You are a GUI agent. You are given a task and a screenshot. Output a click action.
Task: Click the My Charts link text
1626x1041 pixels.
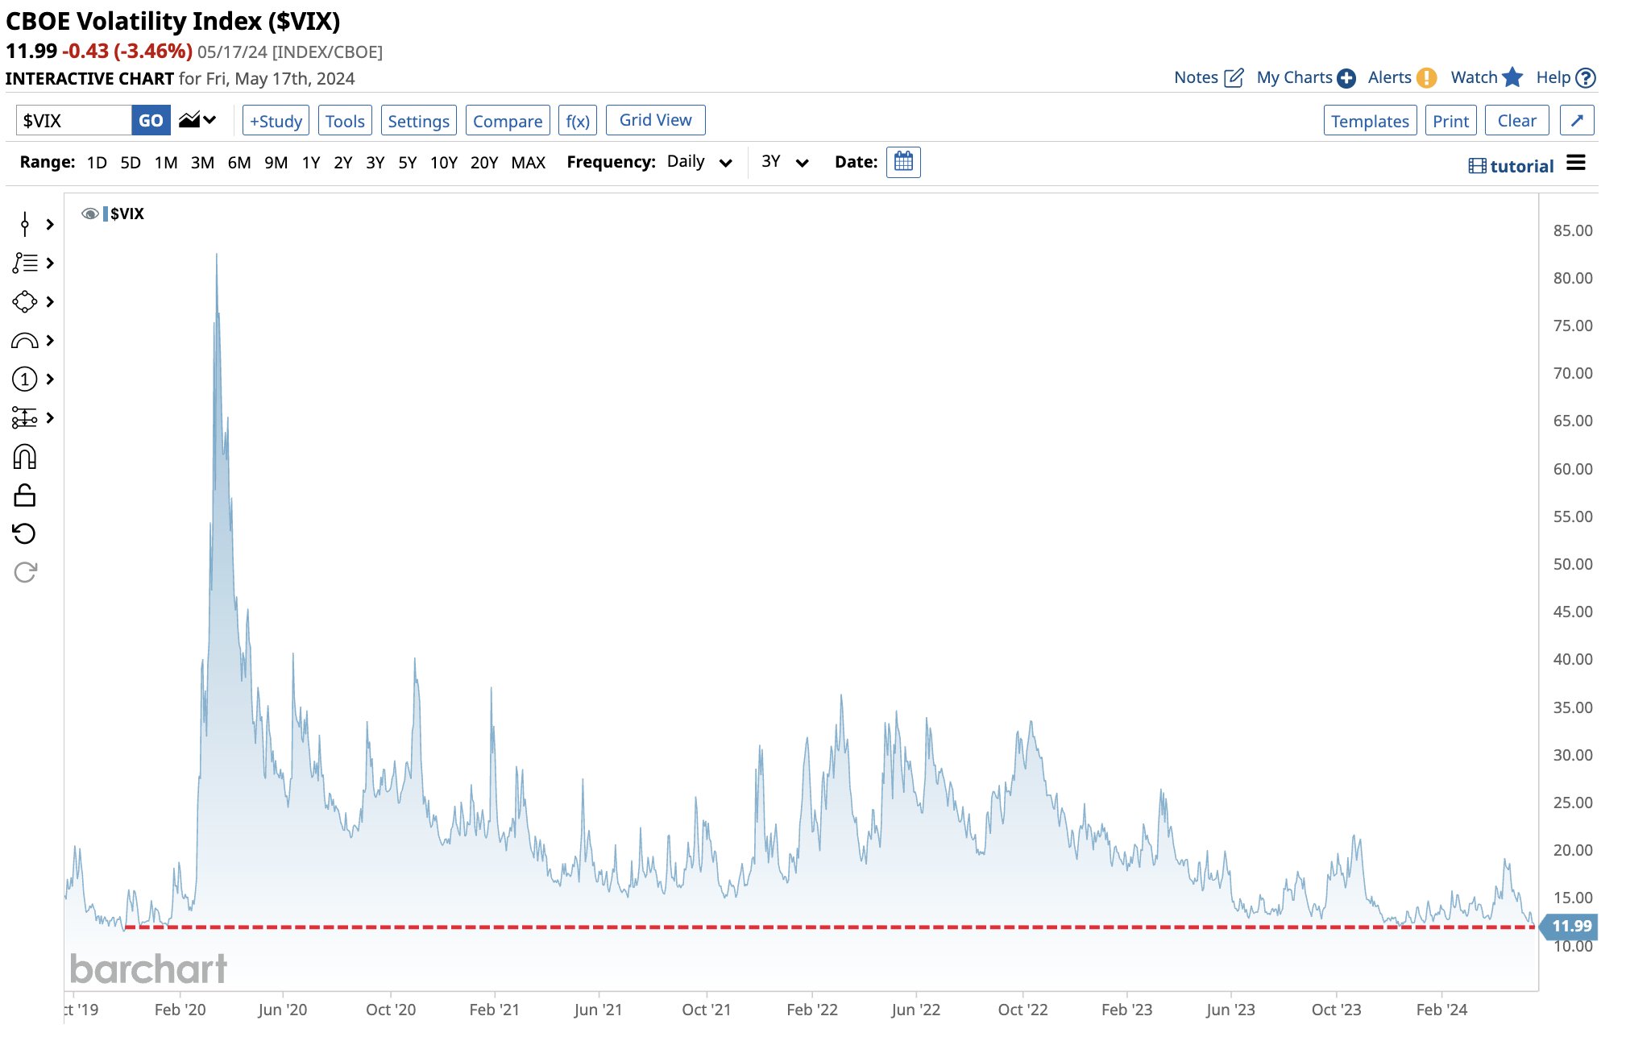click(x=1294, y=77)
